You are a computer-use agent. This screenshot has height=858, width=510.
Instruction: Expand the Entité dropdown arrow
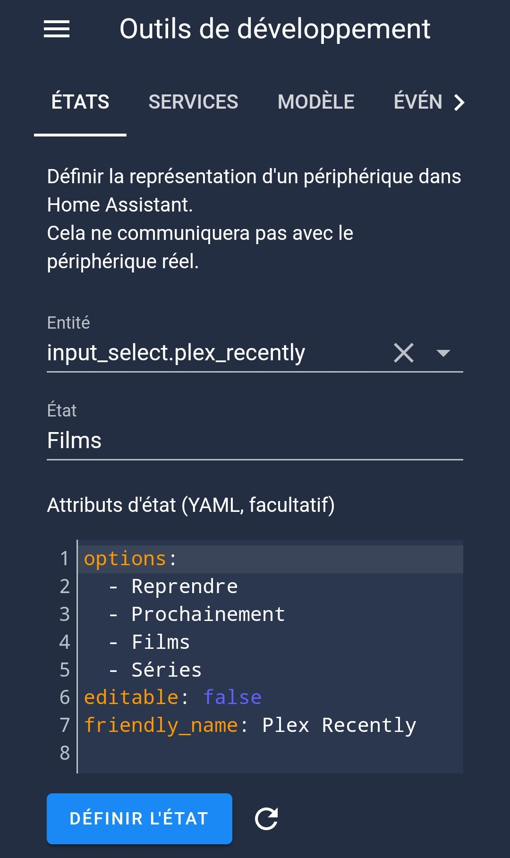pos(443,353)
